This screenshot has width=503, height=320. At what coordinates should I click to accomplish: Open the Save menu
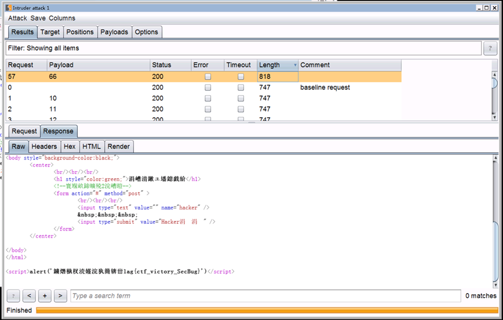[x=38, y=18]
